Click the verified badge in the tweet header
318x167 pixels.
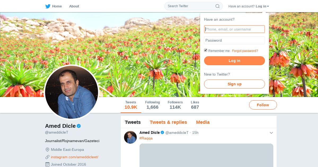coord(162,133)
